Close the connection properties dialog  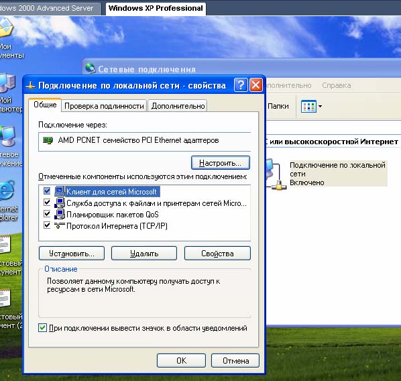pyautogui.click(x=256, y=85)
